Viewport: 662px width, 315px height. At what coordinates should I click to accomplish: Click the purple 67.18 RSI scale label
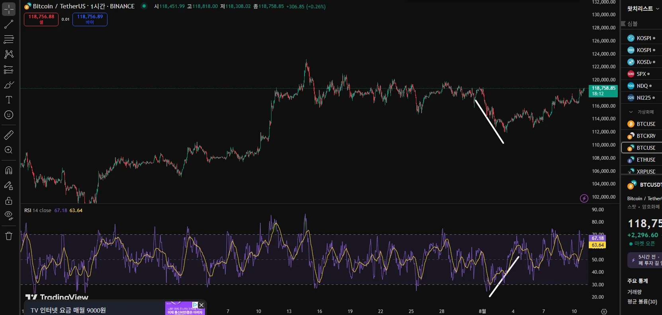(x=597, y=238)
